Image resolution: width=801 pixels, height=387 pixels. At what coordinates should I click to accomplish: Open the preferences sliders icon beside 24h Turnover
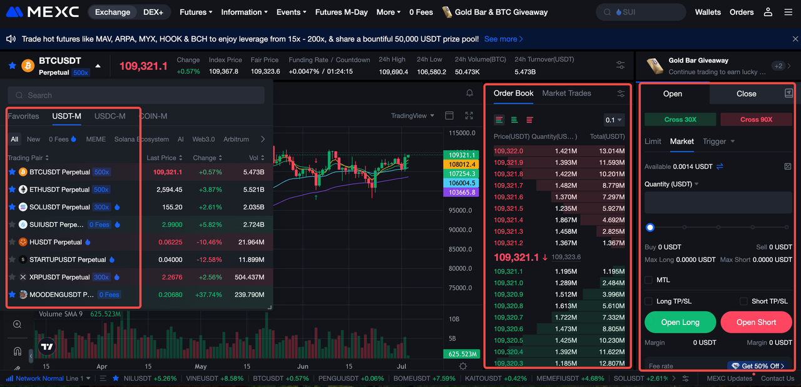coord(620,65)
